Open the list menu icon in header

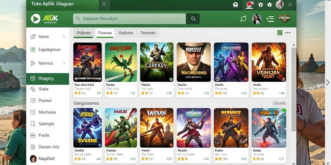(x=270, y=19)
